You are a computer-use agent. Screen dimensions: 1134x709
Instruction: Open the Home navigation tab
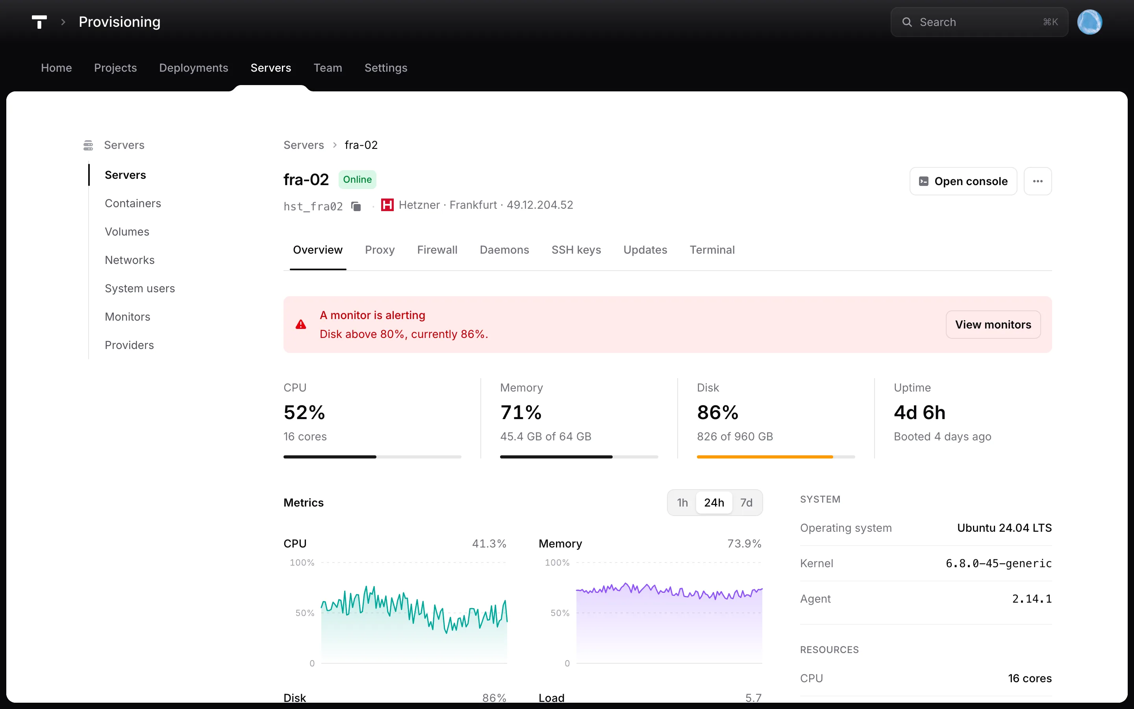[x=56, y=68]
